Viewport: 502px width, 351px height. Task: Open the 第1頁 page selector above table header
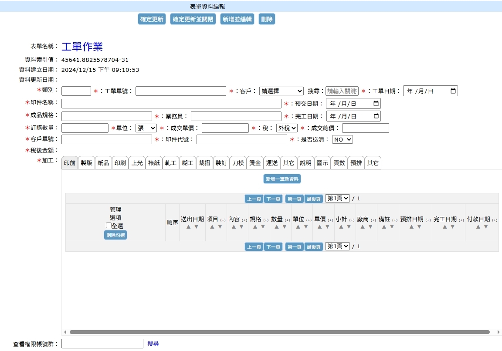(x=337, y=199)
